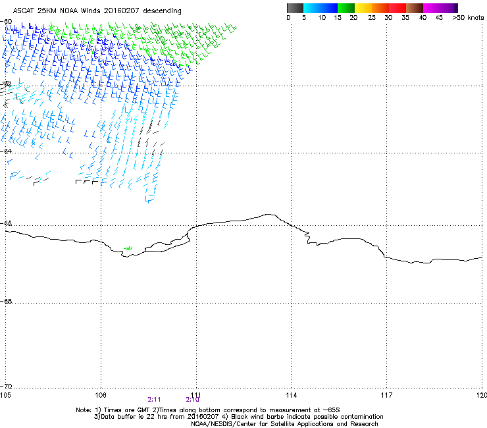Click the '25' legend scale label

372,18
